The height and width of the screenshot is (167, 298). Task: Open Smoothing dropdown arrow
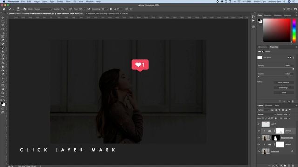tap(107, 9)
